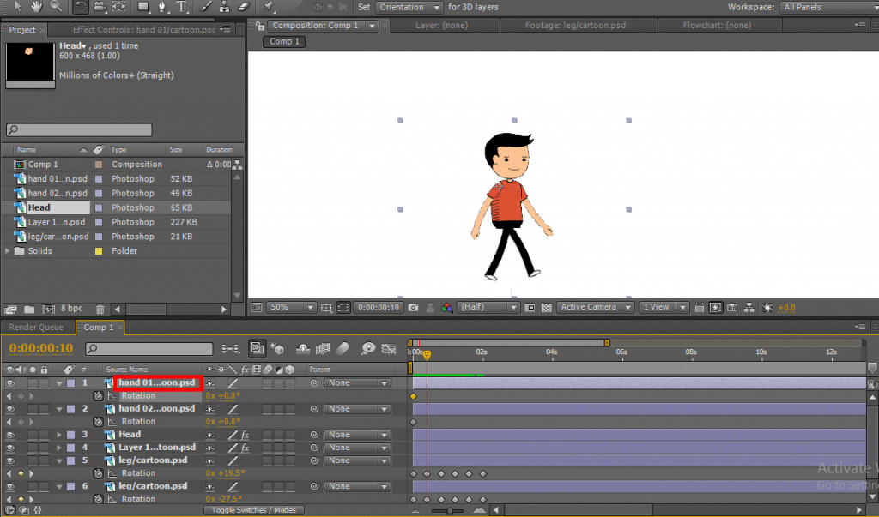The image size is (879, 517).
Task: Switch to the Render Queue tab
Action: click(x=34, y=327)
